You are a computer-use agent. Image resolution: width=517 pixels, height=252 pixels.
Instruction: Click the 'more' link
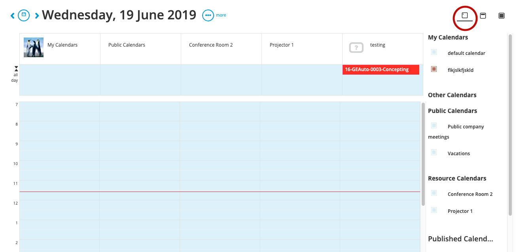tap(221, 15)
